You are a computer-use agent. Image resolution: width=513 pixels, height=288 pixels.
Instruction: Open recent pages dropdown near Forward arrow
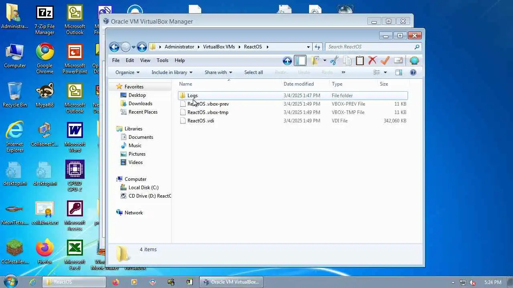coord(133,47)
